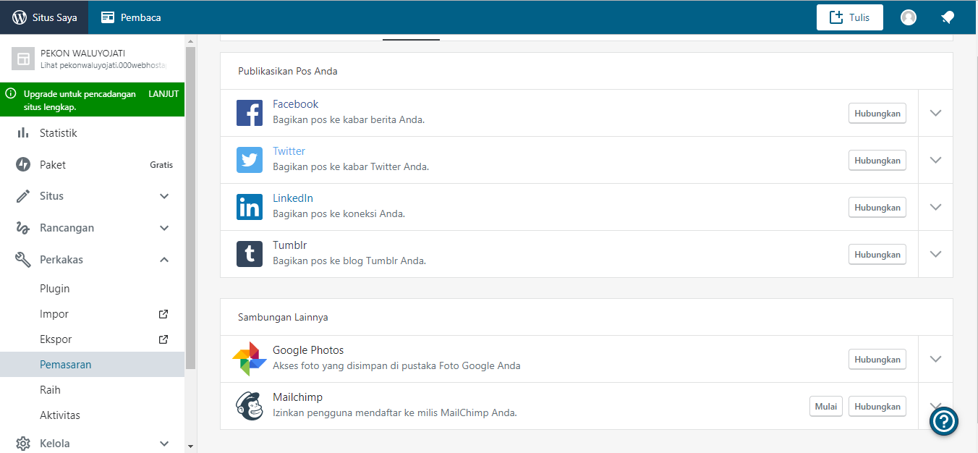
Task: Click Hubungkan for Google Photos
Action: point(877,360)
